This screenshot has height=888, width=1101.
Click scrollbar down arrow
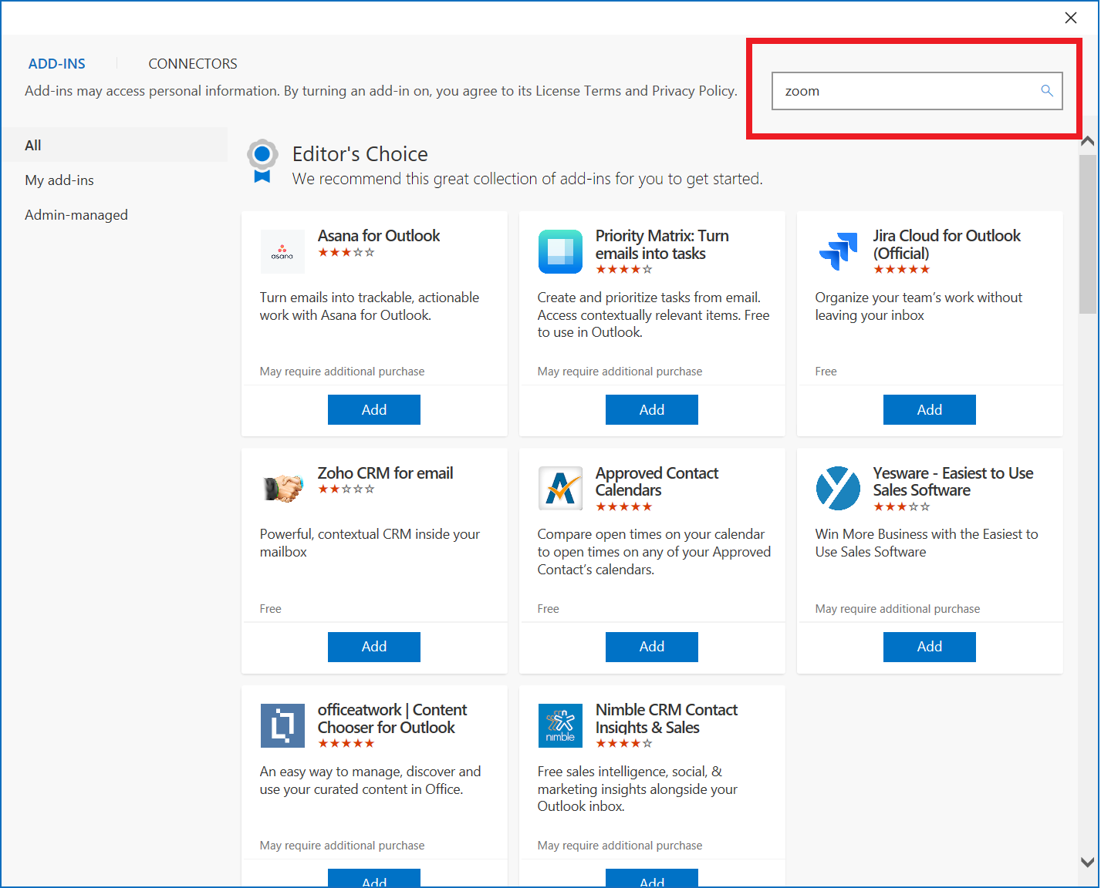tap(1088, 863)
